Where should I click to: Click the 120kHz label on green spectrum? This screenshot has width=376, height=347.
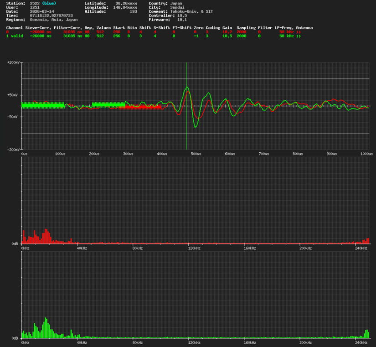point(194,342)
